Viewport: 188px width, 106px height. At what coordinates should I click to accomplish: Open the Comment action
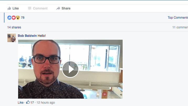38,8
